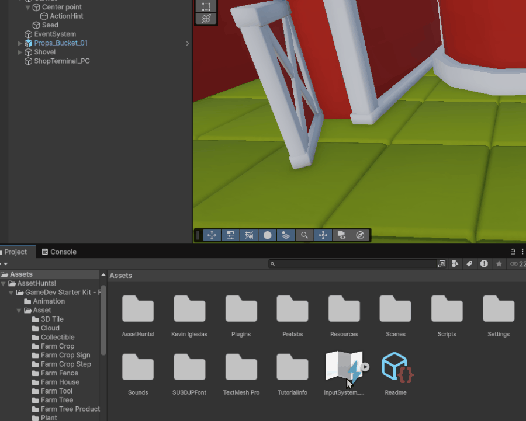Click the Search by Label tag icon
526x421 pixels.
pos(469,264)
